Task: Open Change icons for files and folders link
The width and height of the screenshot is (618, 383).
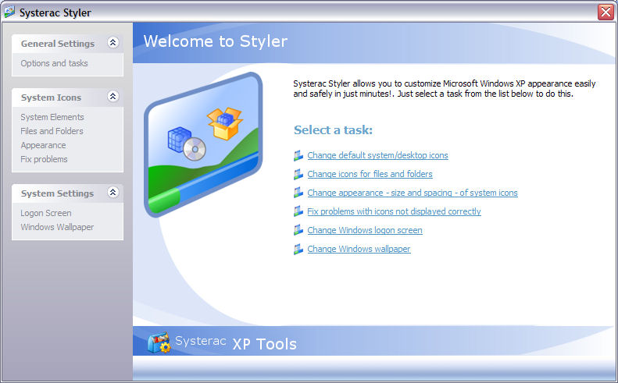Action: point(370,174)
